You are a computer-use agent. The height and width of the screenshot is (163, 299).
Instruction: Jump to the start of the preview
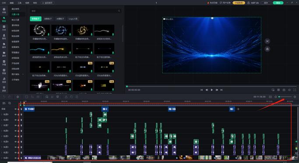click(201, 90)
